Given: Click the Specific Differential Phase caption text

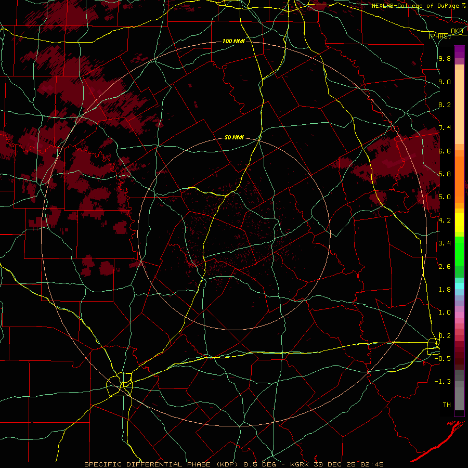Looking at the screenshot, I should (x=233, y=464).
